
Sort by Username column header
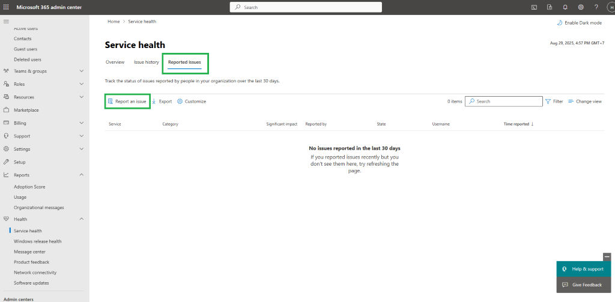pyautogui.click(x=441, y=124)
